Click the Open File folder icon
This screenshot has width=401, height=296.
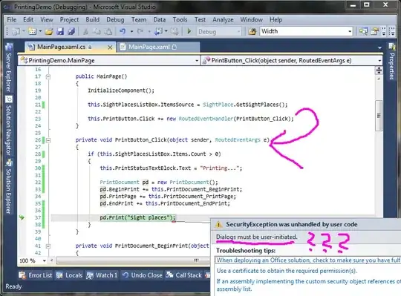[48, 32]
